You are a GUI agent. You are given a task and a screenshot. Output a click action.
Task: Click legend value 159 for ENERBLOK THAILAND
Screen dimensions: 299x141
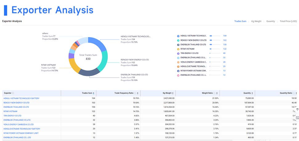224,44
